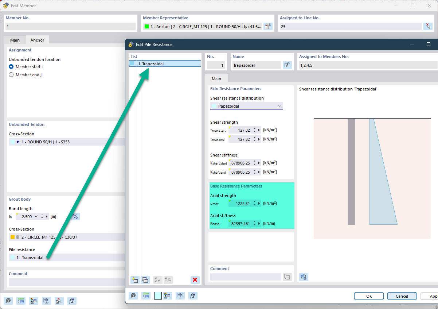This screenshot has width=438, height=309.
Task: Switch to the Main tab in Edit Member
Action: [x=15, y=40]
